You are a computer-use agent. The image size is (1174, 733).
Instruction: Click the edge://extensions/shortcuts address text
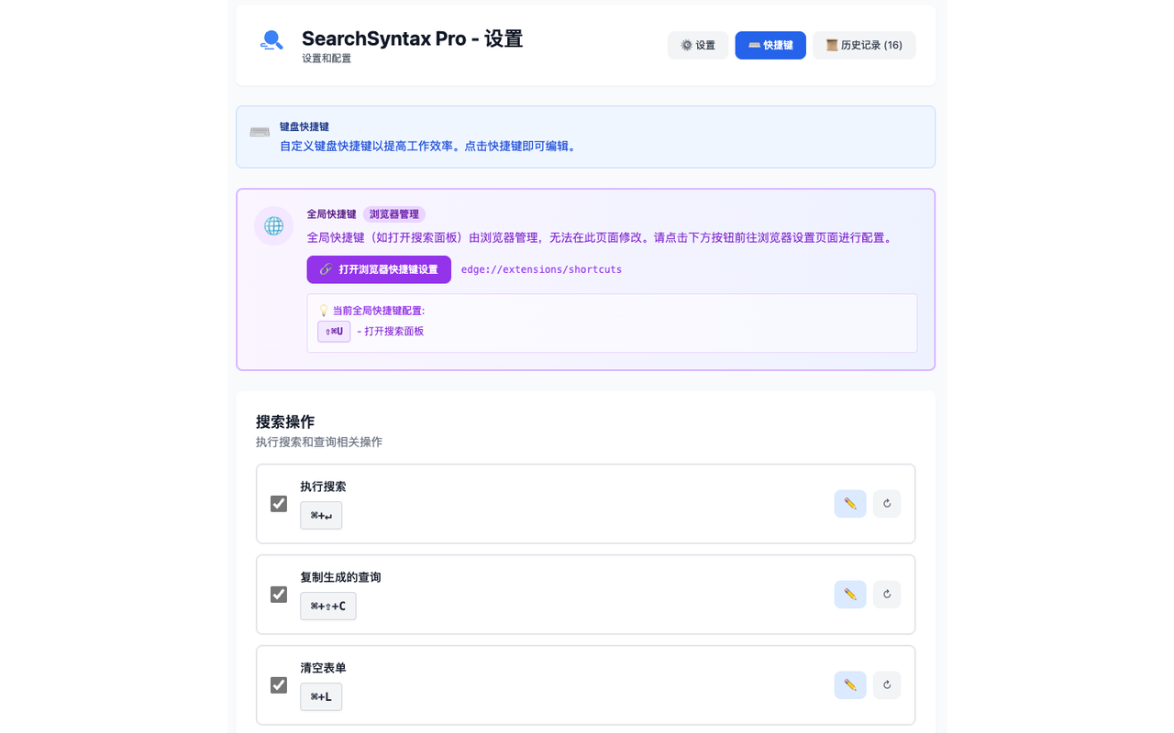(541, 269)
